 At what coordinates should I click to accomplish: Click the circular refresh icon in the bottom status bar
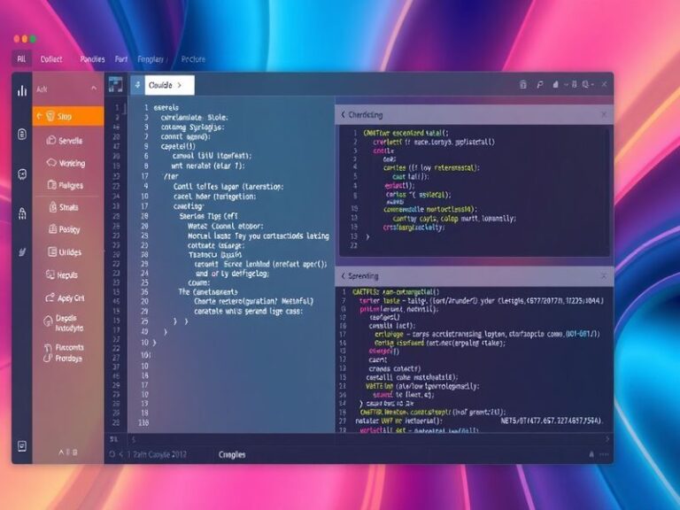112,454
